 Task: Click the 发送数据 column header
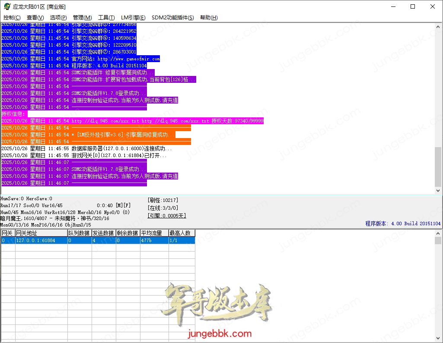click(x=103, y=233)
